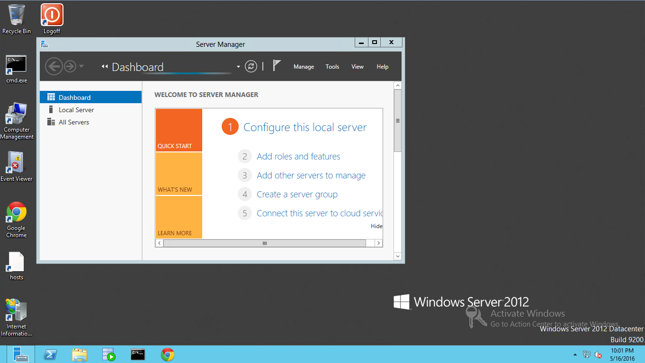Click the LEARN MORE tile
This screenshot has height=363, width=645.
[x=179, y=217]
